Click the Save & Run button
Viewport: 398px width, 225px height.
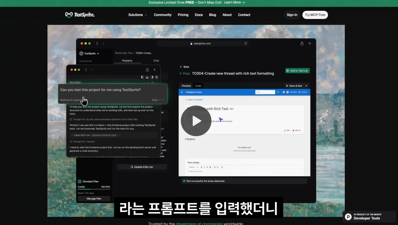tap(294, 86)
